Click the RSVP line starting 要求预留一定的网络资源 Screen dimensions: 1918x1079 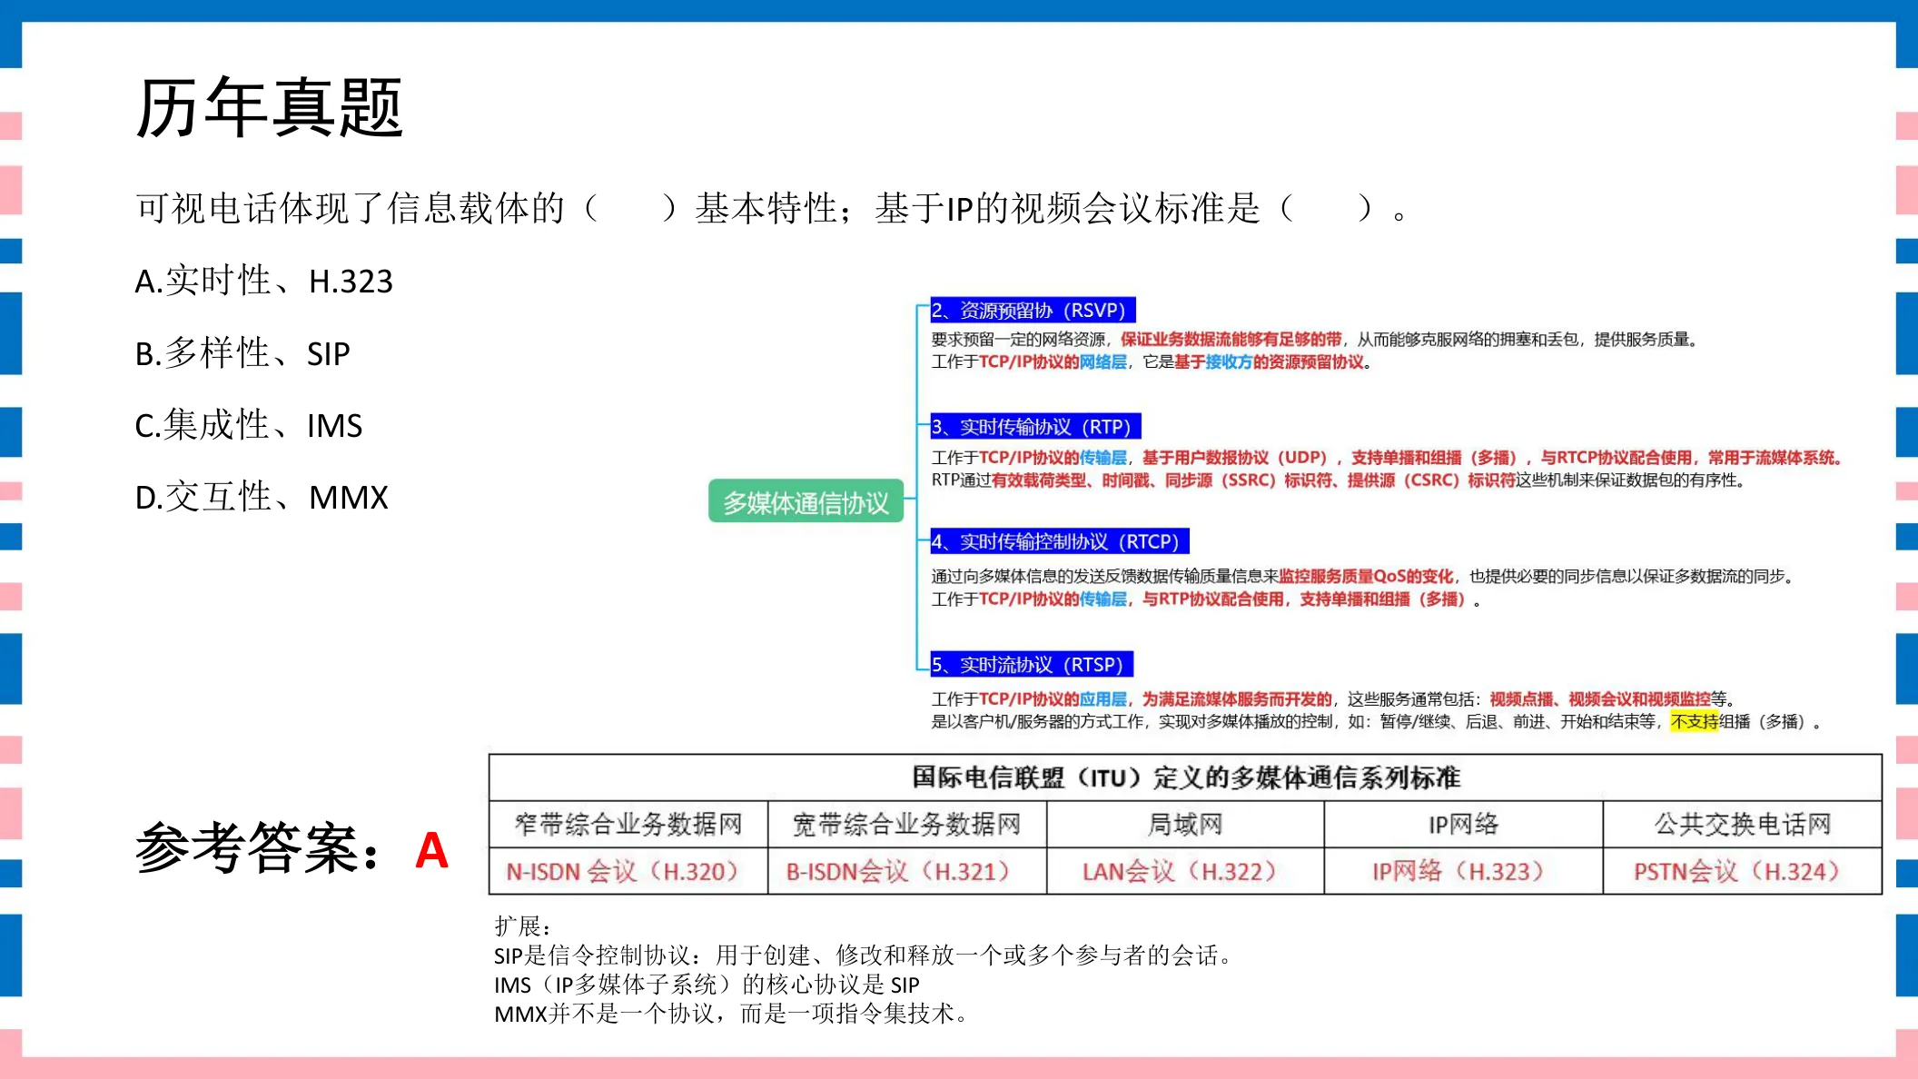point(1315,339)
